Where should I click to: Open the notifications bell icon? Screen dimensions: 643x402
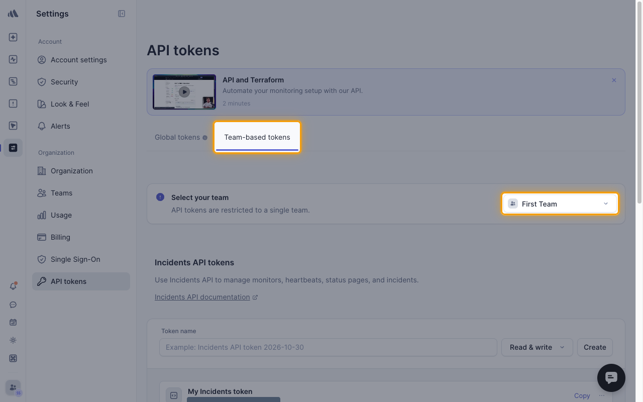(x=13, y=286)
